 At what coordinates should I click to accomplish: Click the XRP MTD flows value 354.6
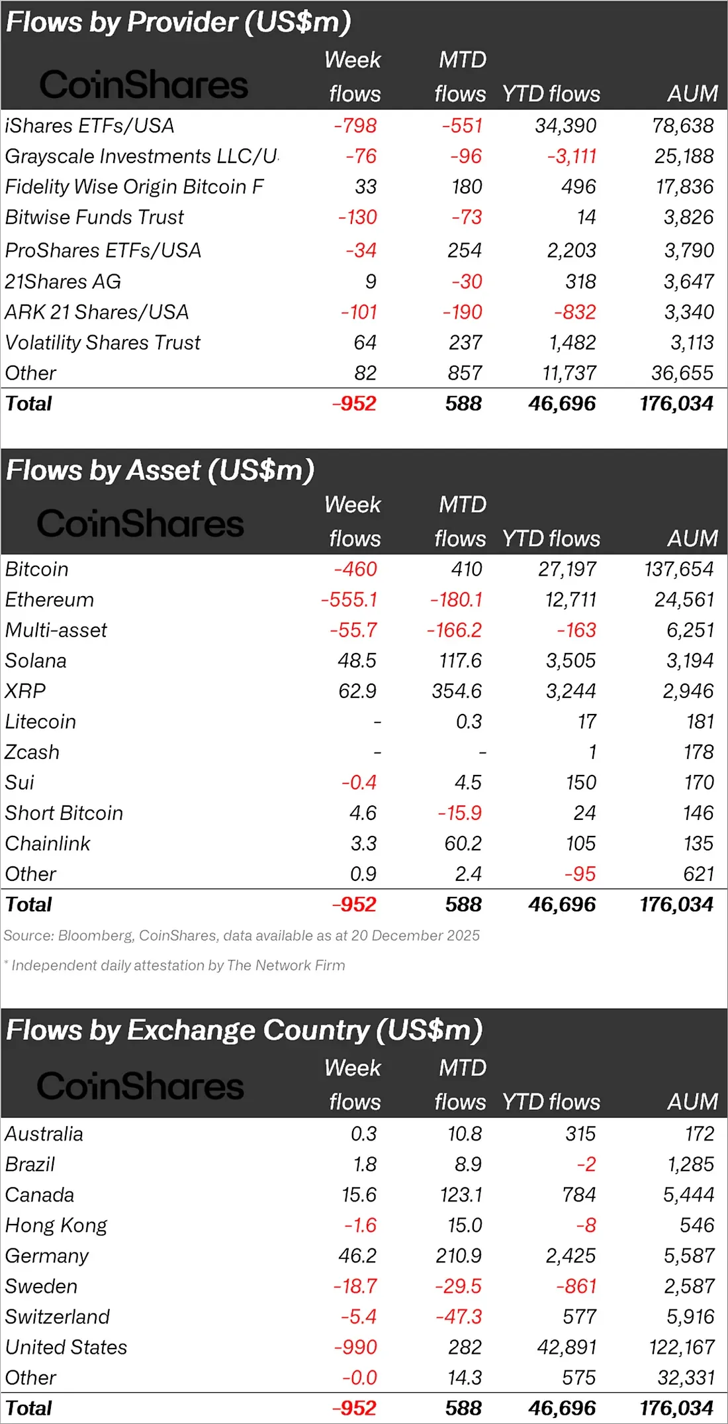point(457,691)
